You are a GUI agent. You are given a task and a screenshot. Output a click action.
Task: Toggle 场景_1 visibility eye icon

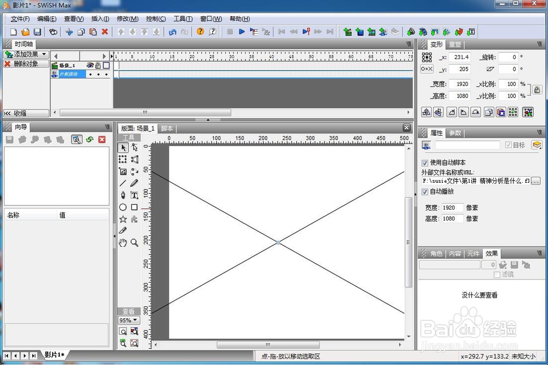click(90, 65)
